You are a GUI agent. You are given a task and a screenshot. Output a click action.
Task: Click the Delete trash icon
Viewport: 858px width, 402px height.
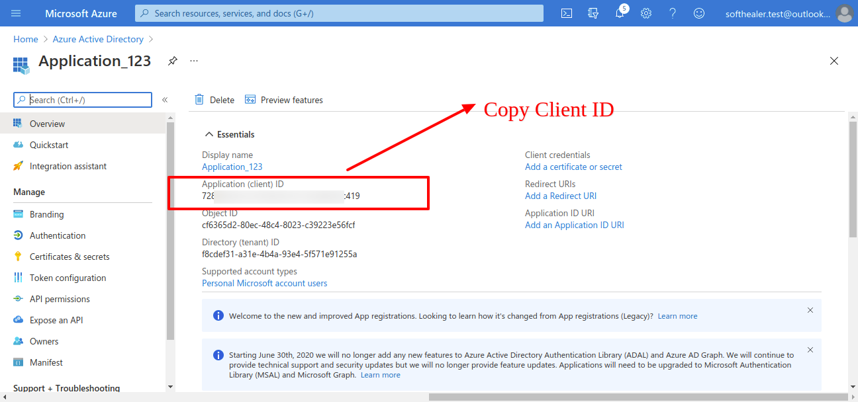click(199, 100)
